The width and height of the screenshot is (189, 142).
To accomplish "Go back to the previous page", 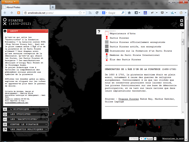I will [5, 13].
